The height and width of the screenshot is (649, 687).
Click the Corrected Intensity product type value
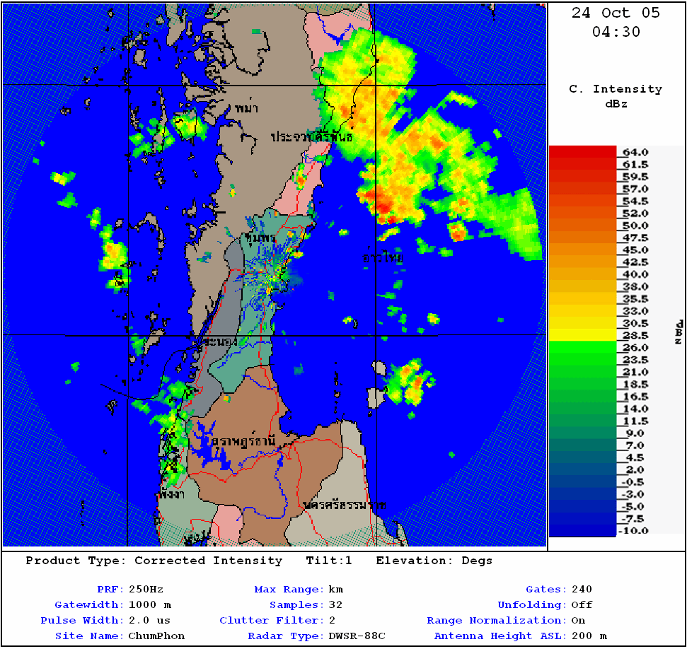[x=208, y=561]
